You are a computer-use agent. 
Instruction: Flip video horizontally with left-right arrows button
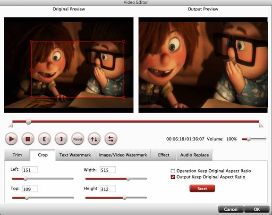tap(111, 139)
